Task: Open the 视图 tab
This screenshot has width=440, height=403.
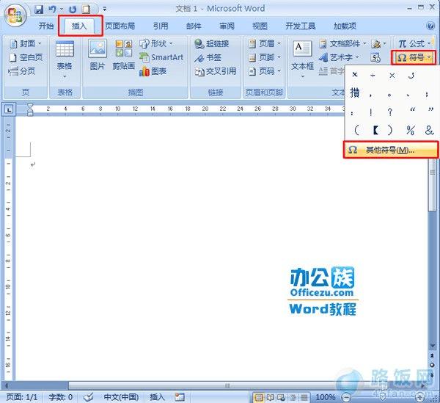Action: coord(260,26)
